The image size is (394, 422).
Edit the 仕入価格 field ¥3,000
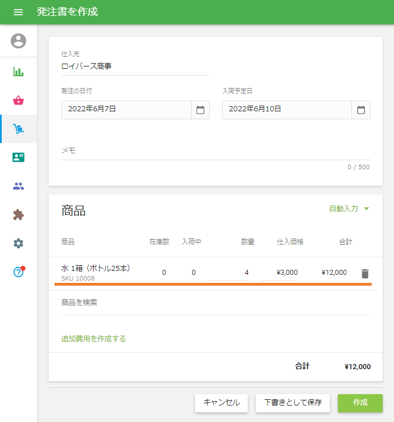point(279,273)
